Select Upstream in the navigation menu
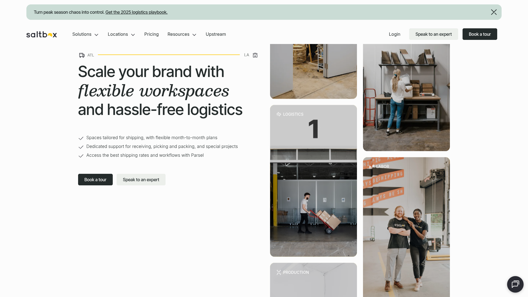 (216, 34)
